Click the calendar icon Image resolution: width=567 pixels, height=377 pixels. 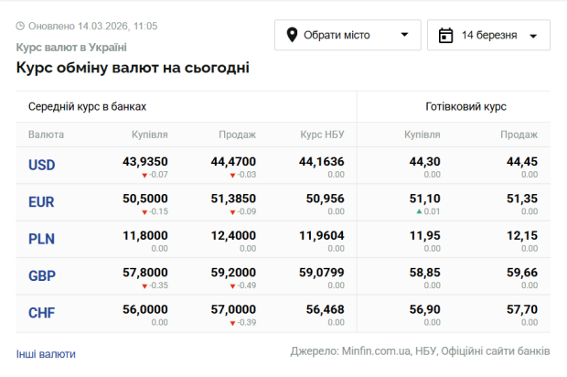click(446, 36)
